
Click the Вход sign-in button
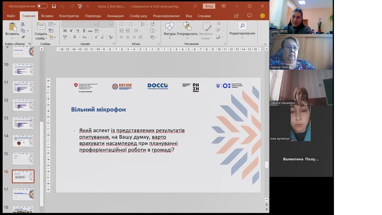209,6
